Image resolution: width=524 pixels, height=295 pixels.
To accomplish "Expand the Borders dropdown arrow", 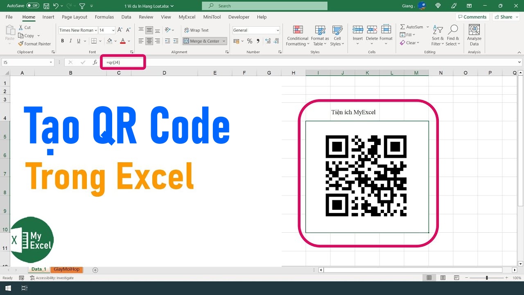I will pos(99,41).
